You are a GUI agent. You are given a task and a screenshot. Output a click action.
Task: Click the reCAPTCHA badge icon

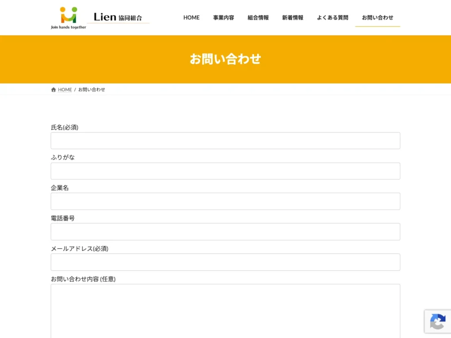(438, 322)
